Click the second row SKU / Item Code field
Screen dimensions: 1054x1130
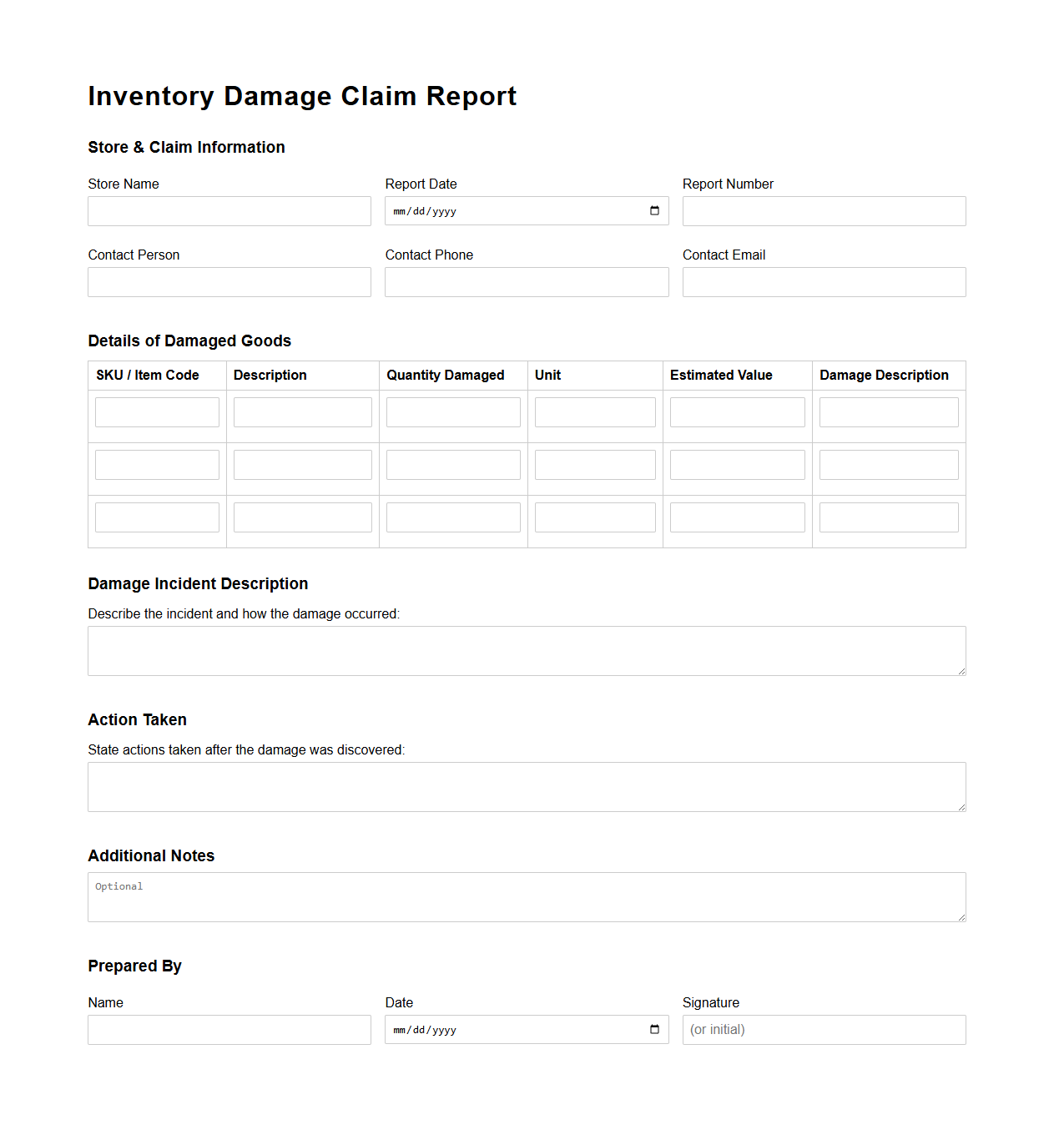(156, 464)
